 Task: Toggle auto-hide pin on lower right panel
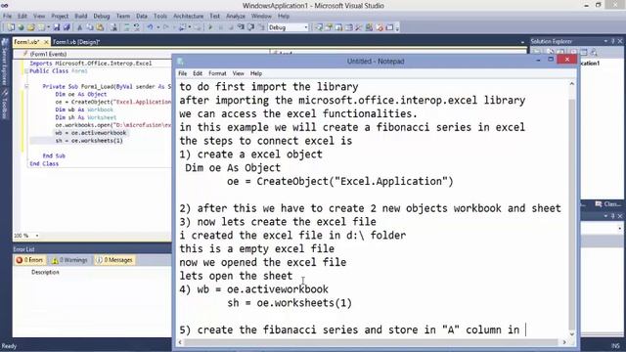(613, 216)
